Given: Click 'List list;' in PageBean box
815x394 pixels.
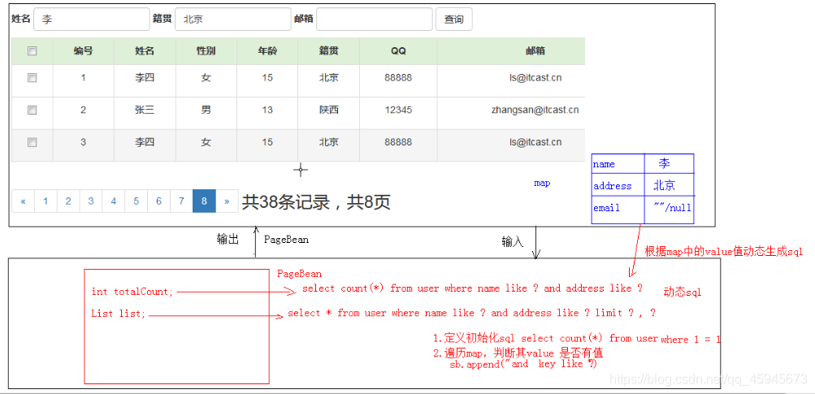Looking at the screenshot, I should point(119,314).
